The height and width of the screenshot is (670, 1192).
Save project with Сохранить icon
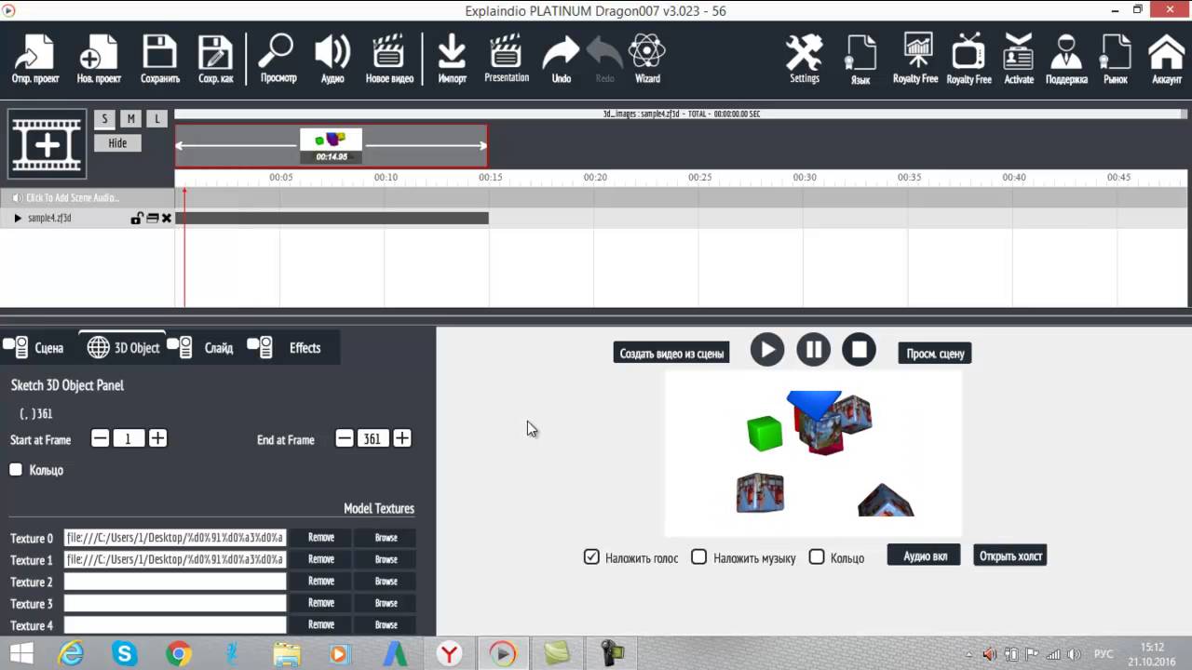160,59
